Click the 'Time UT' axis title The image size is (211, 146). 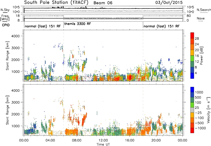[103, 144]
